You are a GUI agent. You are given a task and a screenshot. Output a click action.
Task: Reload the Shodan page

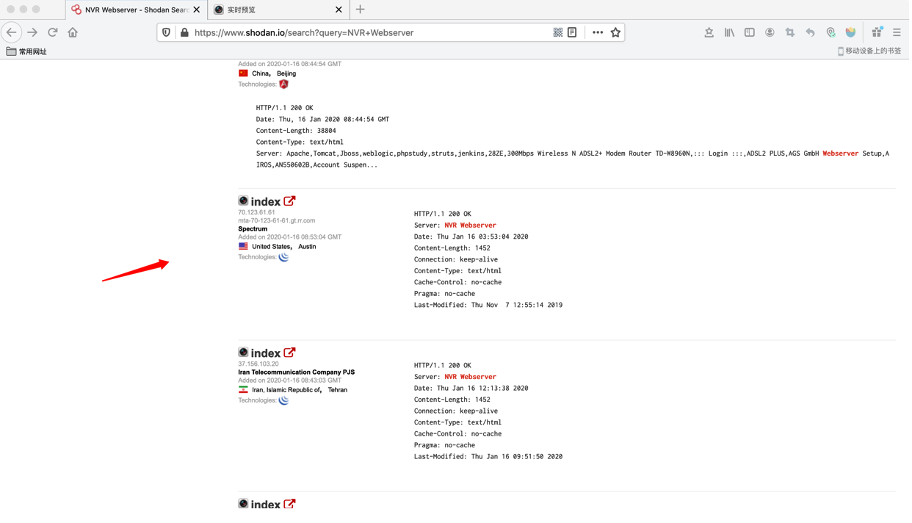[53, 32]
